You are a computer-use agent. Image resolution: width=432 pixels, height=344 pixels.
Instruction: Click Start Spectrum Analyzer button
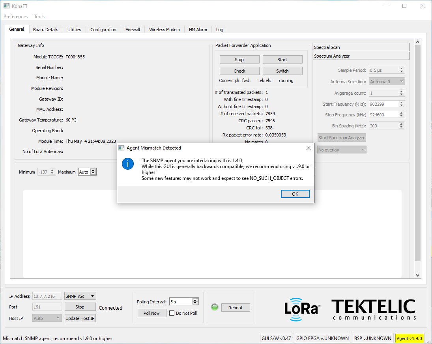tap(342, 138)
